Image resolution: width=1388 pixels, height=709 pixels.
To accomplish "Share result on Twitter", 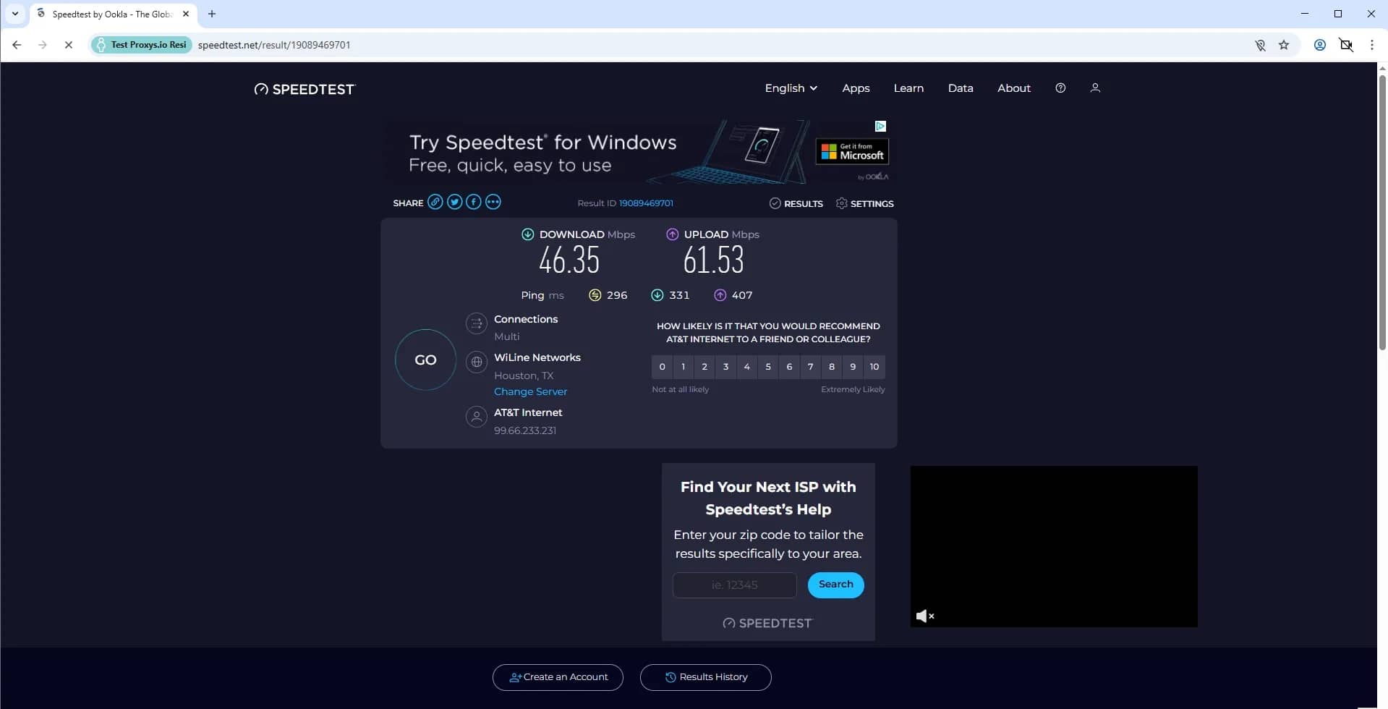I will pyautogui.click(x=454, y=202).
